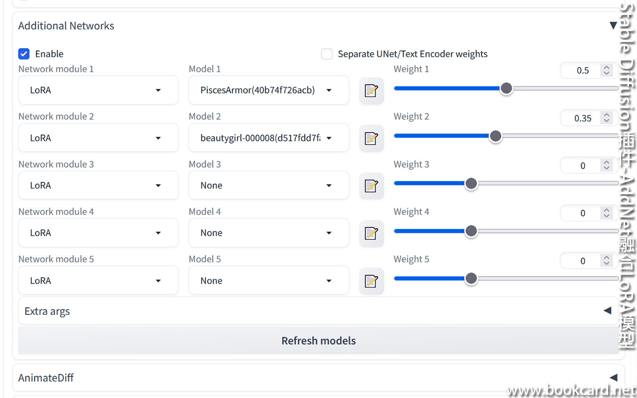This screenshot has width=637, height=398.
Task: Open the metadata editor icon for Model 1
Action: (x=371, y=91)
